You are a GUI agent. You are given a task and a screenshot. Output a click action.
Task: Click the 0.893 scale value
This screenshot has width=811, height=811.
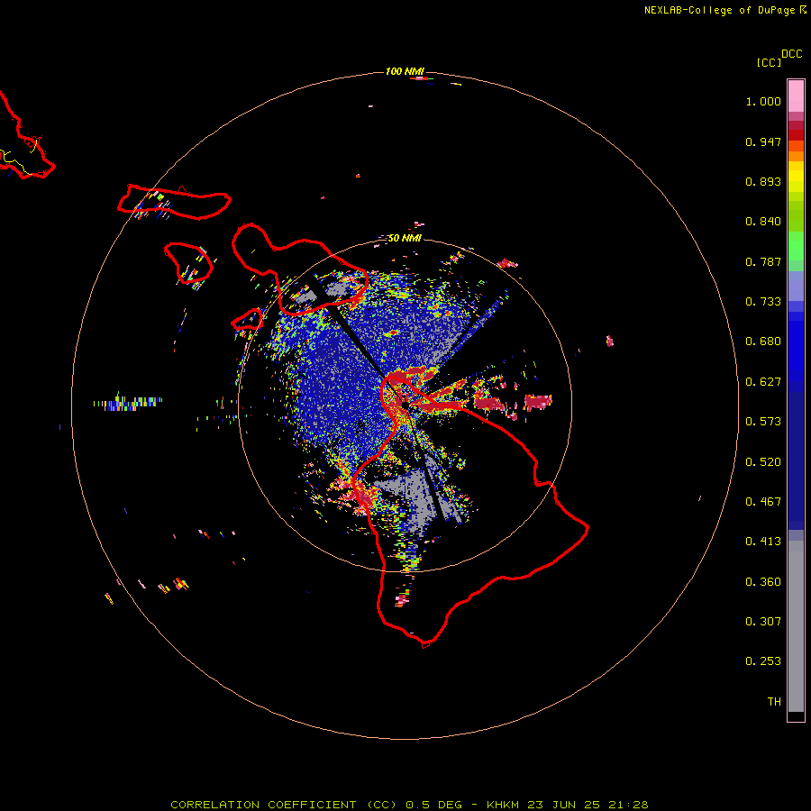coord(763,181)
